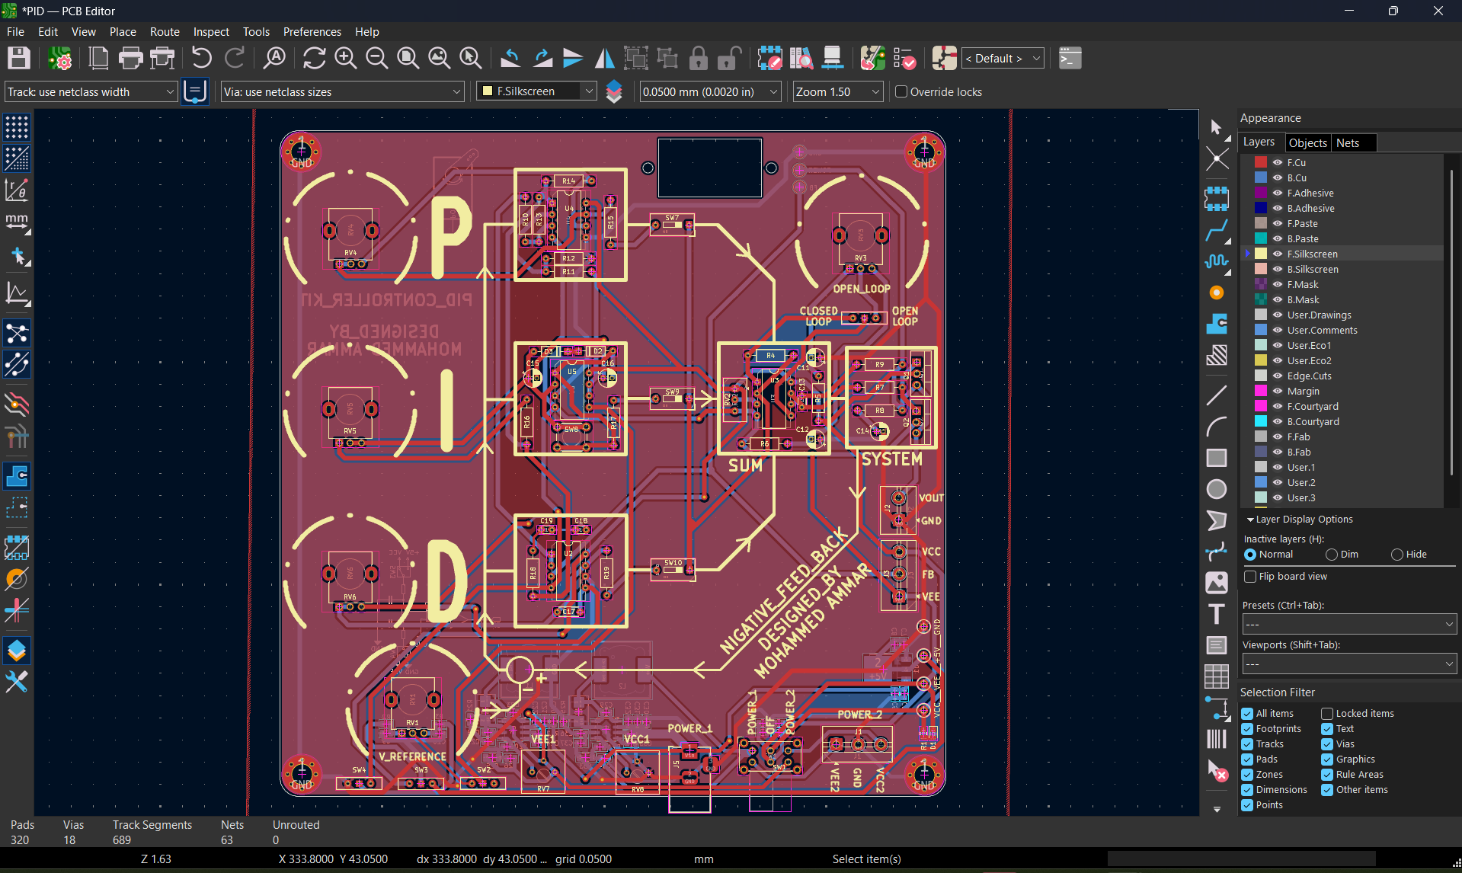Select the Draw arc tool
This screenshot has width=1462, height=873.
(1217, 427)
